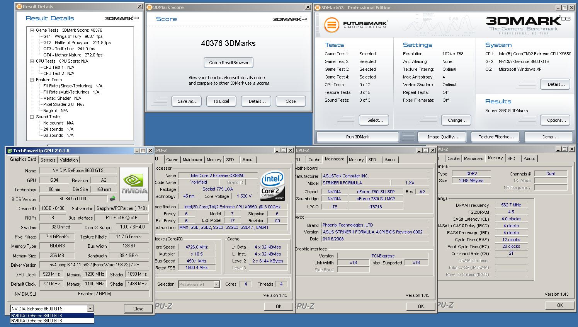Viewport: 578px width, 327px height.
Task: Open the Graphics Card tab in GPU-Z
Action: tap(23, 159)
